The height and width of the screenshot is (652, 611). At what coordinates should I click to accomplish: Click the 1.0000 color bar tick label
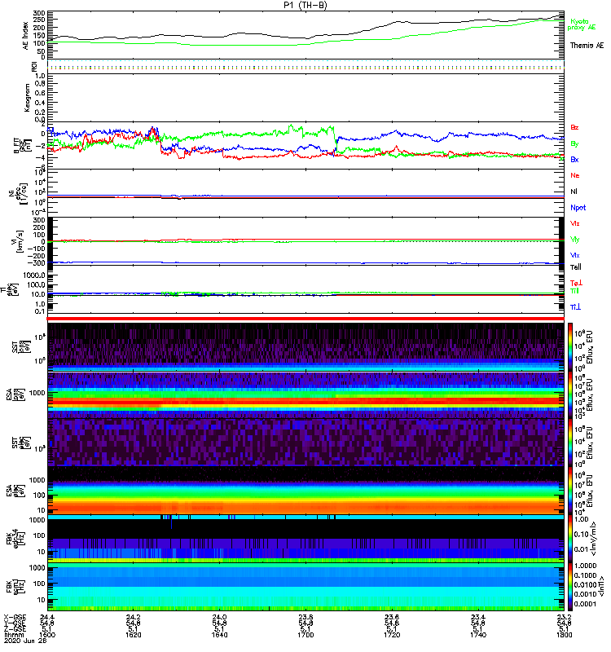pyautogui.click(x=585, y=566)
